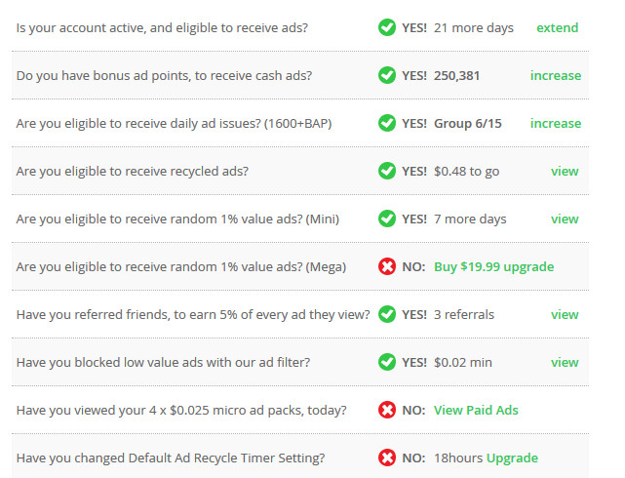The width and height of the screenshot is (625, 478).
Task: Click the View Paid Ads link
Action: 476,411
